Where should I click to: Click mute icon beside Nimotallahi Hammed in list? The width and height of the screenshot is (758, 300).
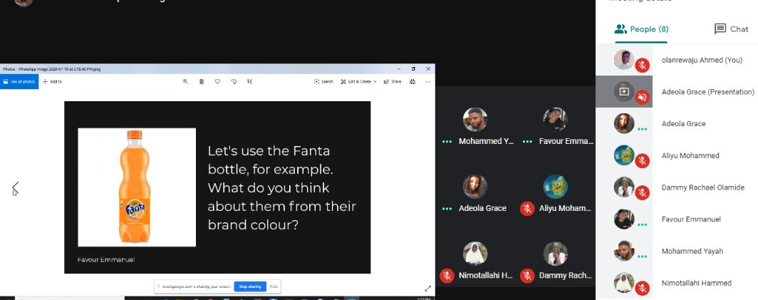(642, 289)
